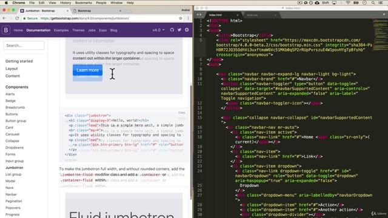This screenshot has width=388, height=218.
Task: Open Notification Center icon in menu bar
Action: [381, 2]
